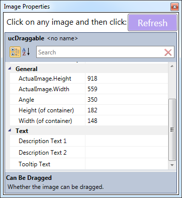Edit the Width (of container) value 148
Viewport: 182px width, 198px height.
(x=127, y=120)
